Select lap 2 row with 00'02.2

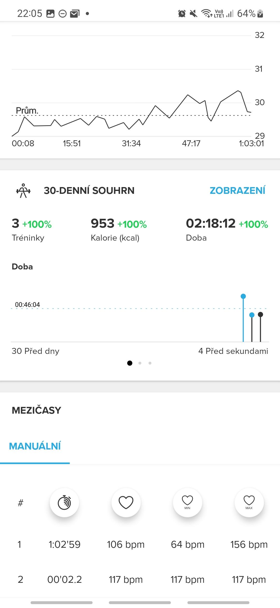click(x=140, y=579)
